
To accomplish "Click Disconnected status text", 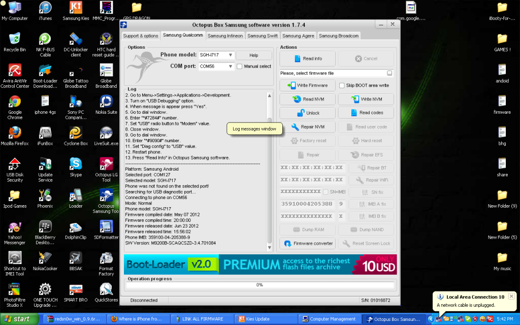I will pos(144,301).
